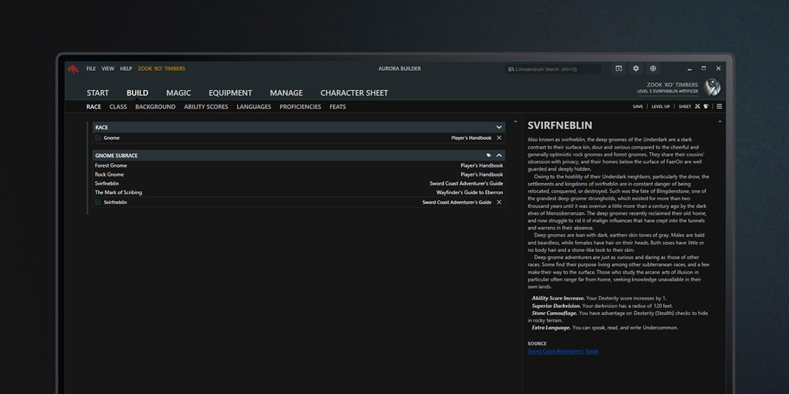This screenshot has height=394, width=789.
Task: Open the Sword Coast Adventurer's Guide source link
Action: [563, 351]
